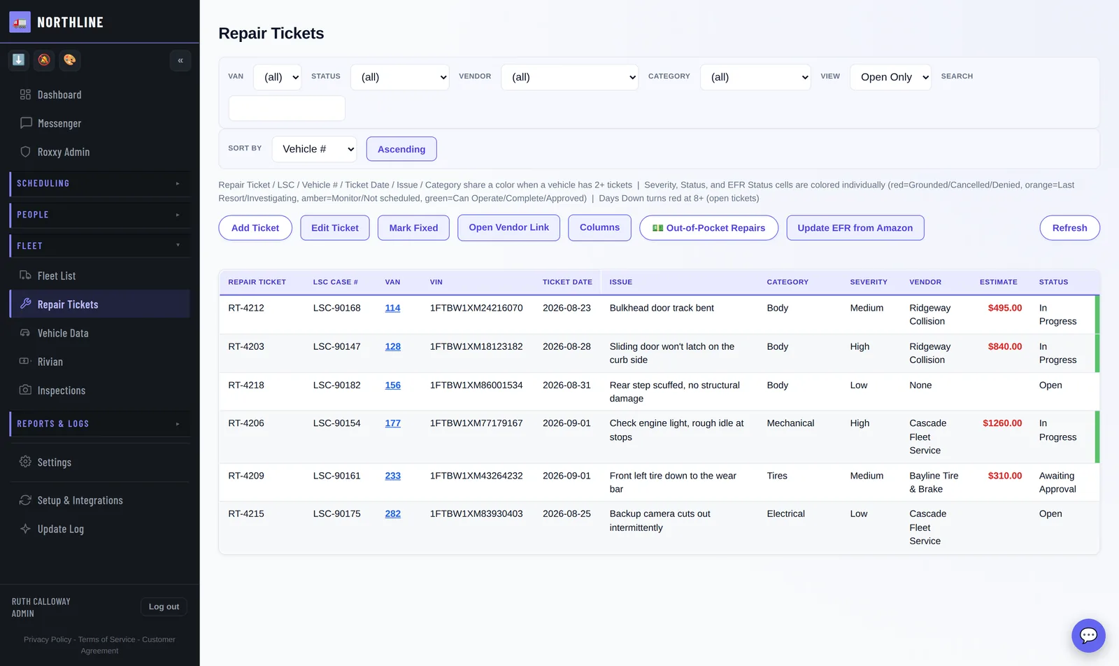The image size is (1119, 666).
Task: Open the Vendor filter dropdown
Action: [569, 77]
